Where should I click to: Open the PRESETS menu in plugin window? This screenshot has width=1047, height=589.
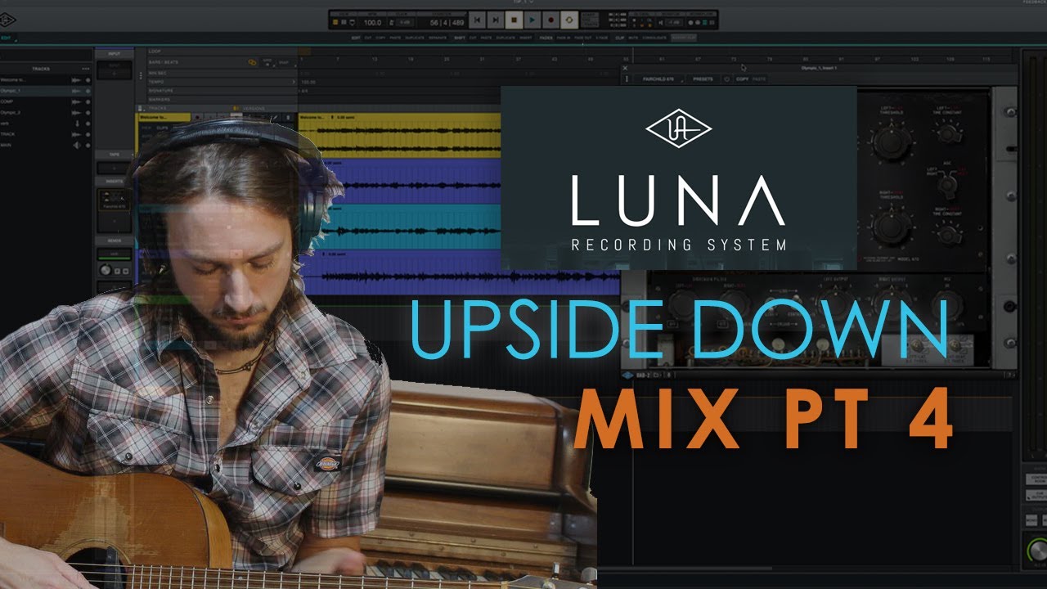click(x=703, y=79)
